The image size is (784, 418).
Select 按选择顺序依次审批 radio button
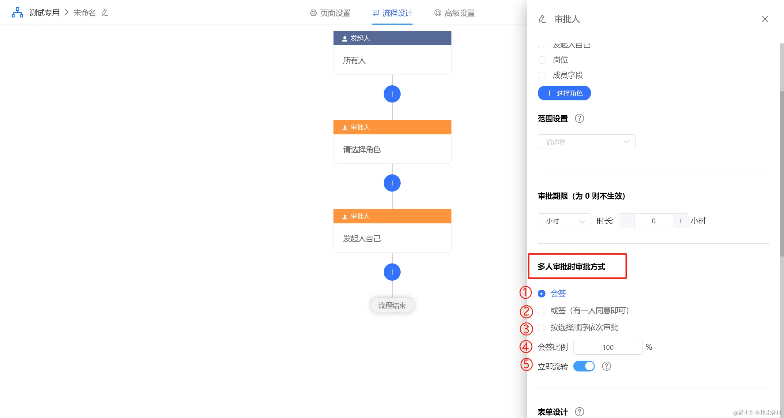pyautogui.click(x=541, y=327)
